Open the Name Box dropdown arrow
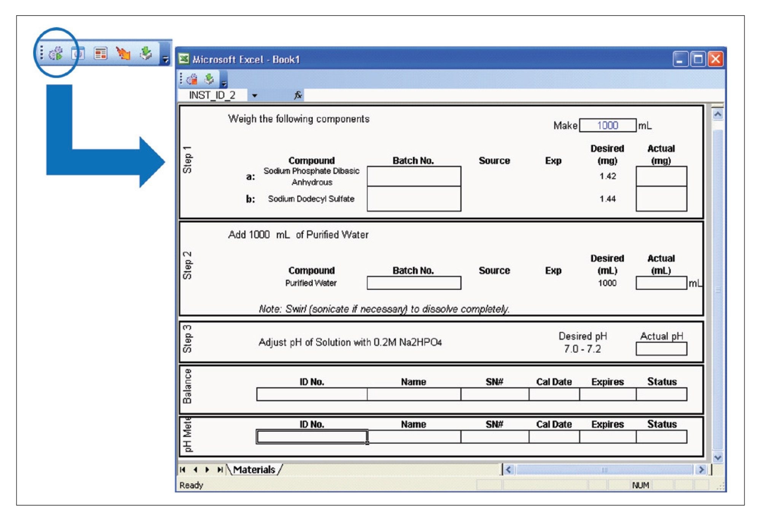 coord(254,96)
